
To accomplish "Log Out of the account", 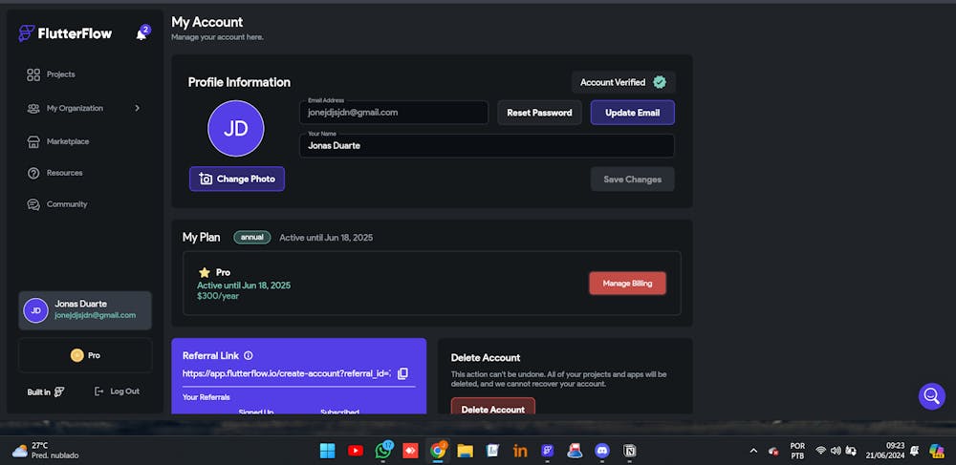I will (117, 391).
